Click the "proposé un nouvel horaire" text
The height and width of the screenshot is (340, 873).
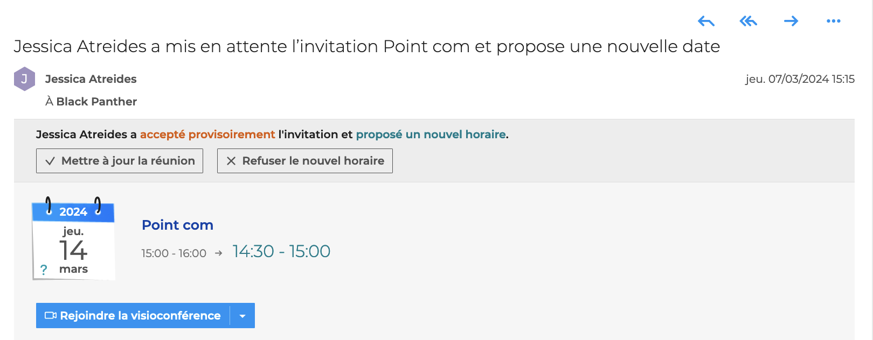point(431,134)
